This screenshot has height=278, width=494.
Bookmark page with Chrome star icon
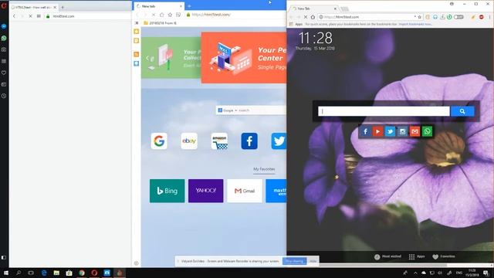tap(419, 17)
